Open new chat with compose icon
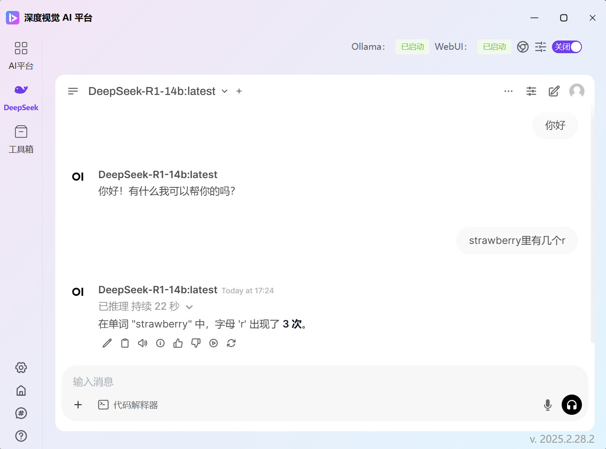 554,91
